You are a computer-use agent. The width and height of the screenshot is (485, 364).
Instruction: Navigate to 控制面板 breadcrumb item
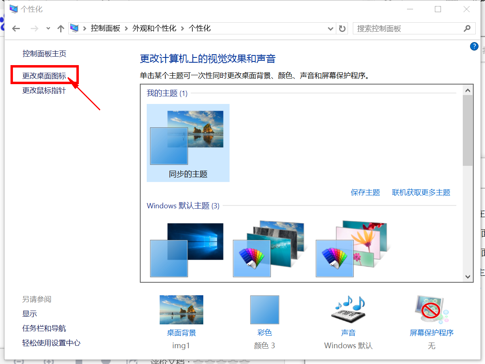(105, 28)
